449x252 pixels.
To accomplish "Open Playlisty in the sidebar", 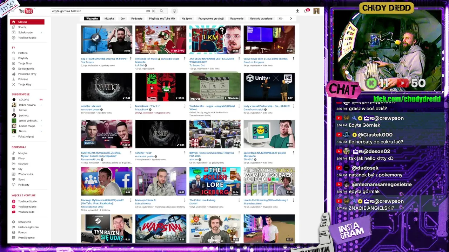I will click(x=27, y=58).
